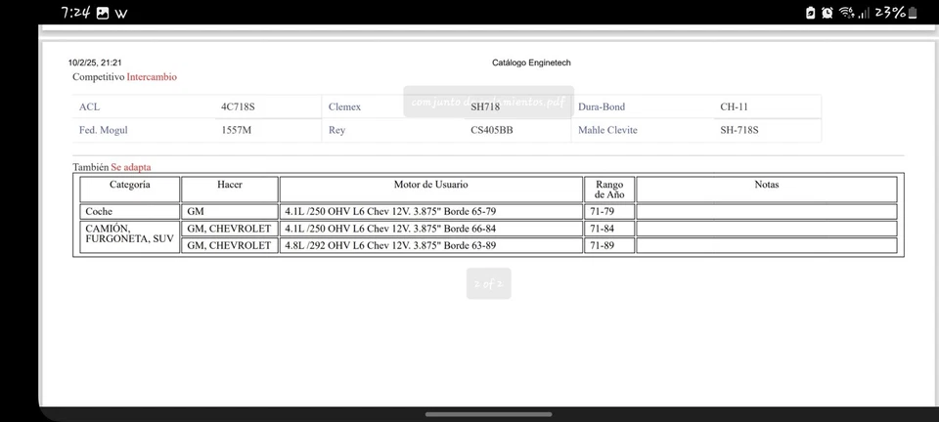Tap the PDF filename overlay label
Viewport: 939px width, 422px height.
(489, 102)
